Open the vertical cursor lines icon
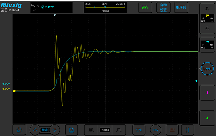Image resolution: width=216 pixels, height=137 pixels. tap(188, 130)
